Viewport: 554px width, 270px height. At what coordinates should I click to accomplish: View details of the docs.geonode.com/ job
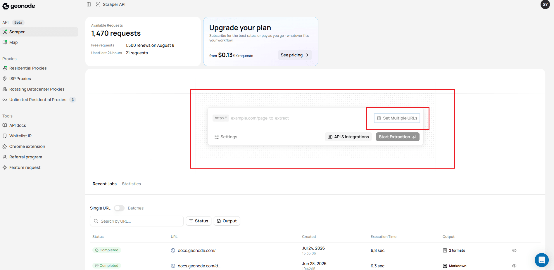(x=514, y=250)
